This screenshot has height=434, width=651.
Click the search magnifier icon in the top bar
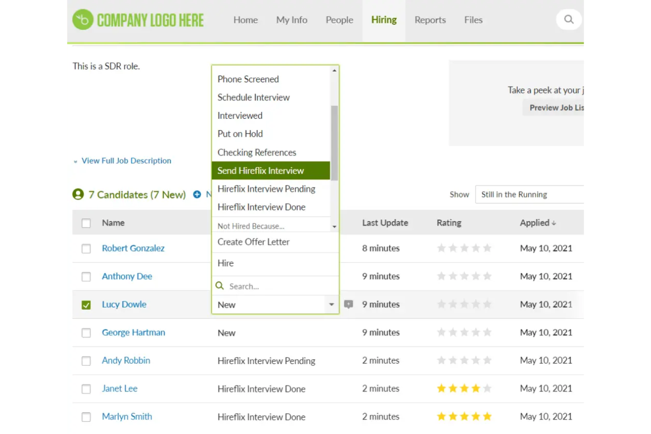click(x=568, y=19)
